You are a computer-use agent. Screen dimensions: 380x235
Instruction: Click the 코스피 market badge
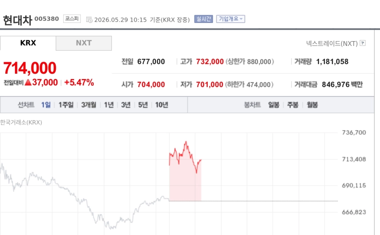72,19
